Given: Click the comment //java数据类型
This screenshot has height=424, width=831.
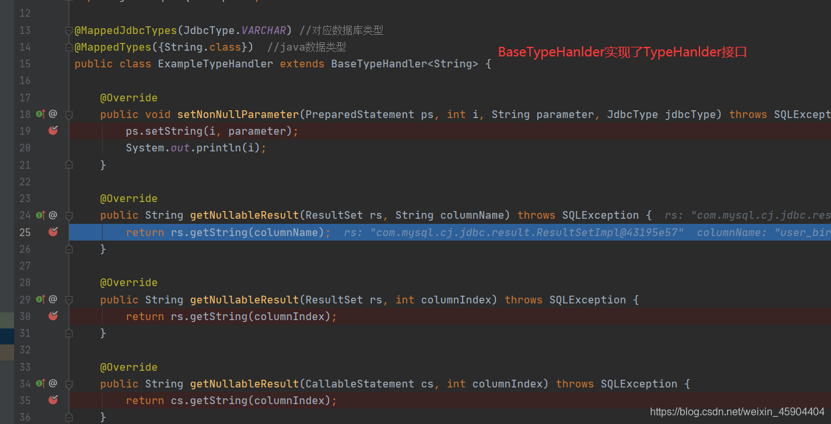Looking at the screenshot, I should [x=307, y=47].
